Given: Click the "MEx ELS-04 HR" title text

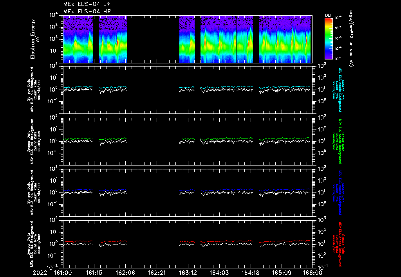Looking at the screenshot, I should point(87,11).
